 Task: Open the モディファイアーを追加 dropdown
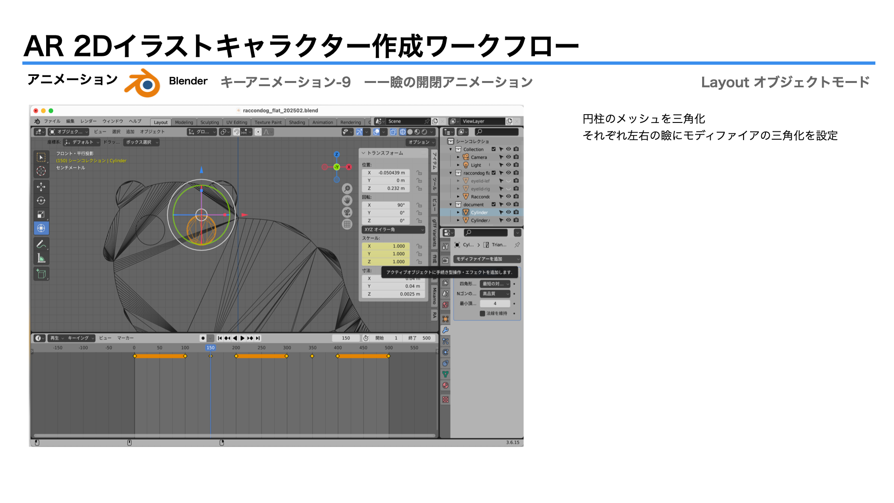click(487, 259)
